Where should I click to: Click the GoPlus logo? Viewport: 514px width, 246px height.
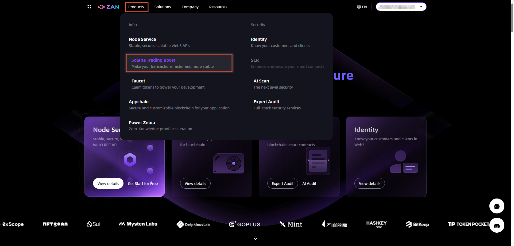245,224
